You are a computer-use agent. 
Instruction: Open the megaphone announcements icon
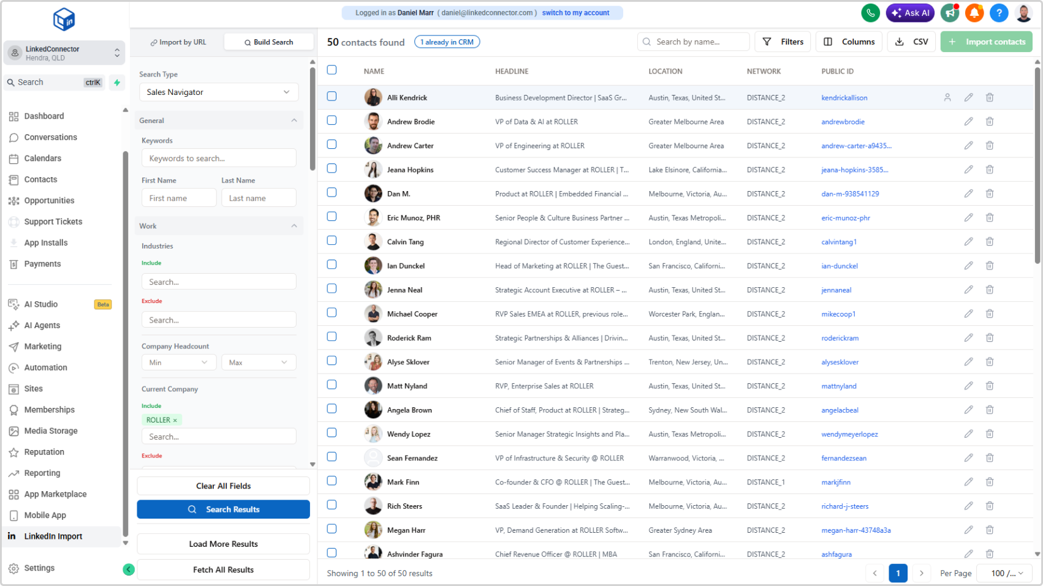pyautogui.click(x=950, y=13)
